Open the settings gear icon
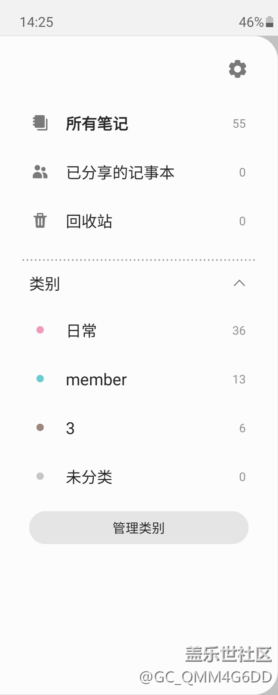 point(237,69)
